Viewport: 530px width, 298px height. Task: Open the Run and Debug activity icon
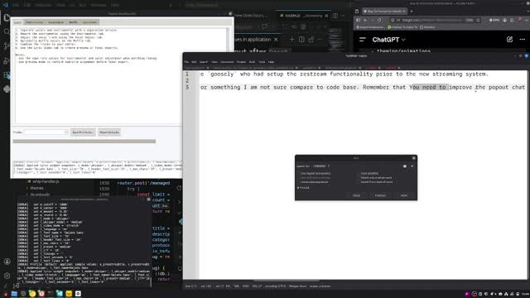point(7,60)
